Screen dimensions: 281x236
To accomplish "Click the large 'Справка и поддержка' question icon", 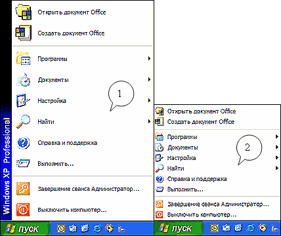I will (x=23, y=143).
